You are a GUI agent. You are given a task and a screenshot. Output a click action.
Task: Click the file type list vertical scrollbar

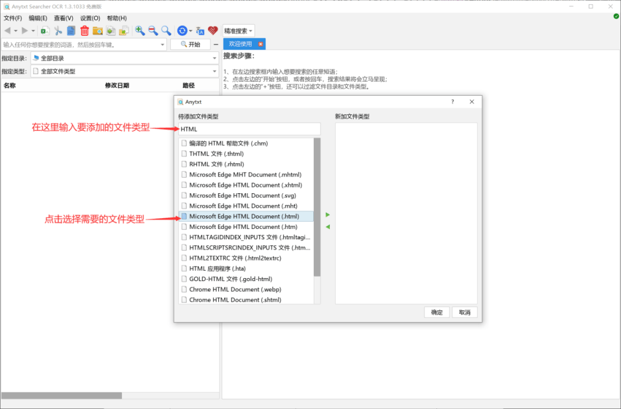pos(317,207)
